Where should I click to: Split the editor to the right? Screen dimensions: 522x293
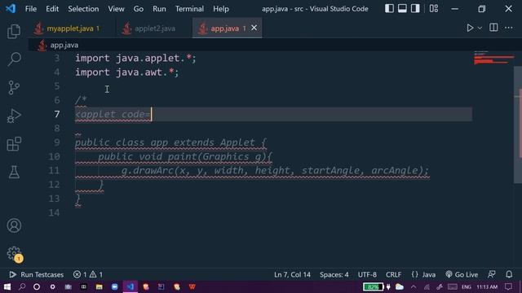(493, 28)
